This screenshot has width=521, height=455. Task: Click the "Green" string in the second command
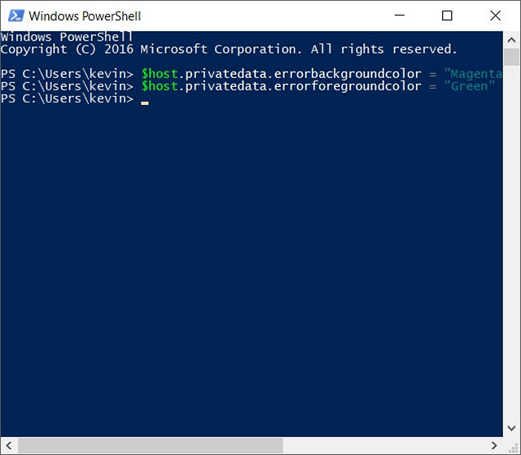click(470, 86)
